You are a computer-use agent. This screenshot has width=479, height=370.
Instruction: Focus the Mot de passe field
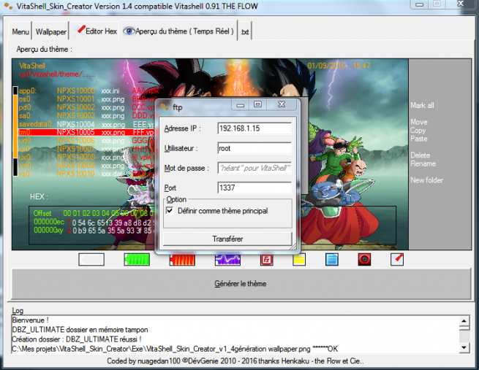click(254, 168)
